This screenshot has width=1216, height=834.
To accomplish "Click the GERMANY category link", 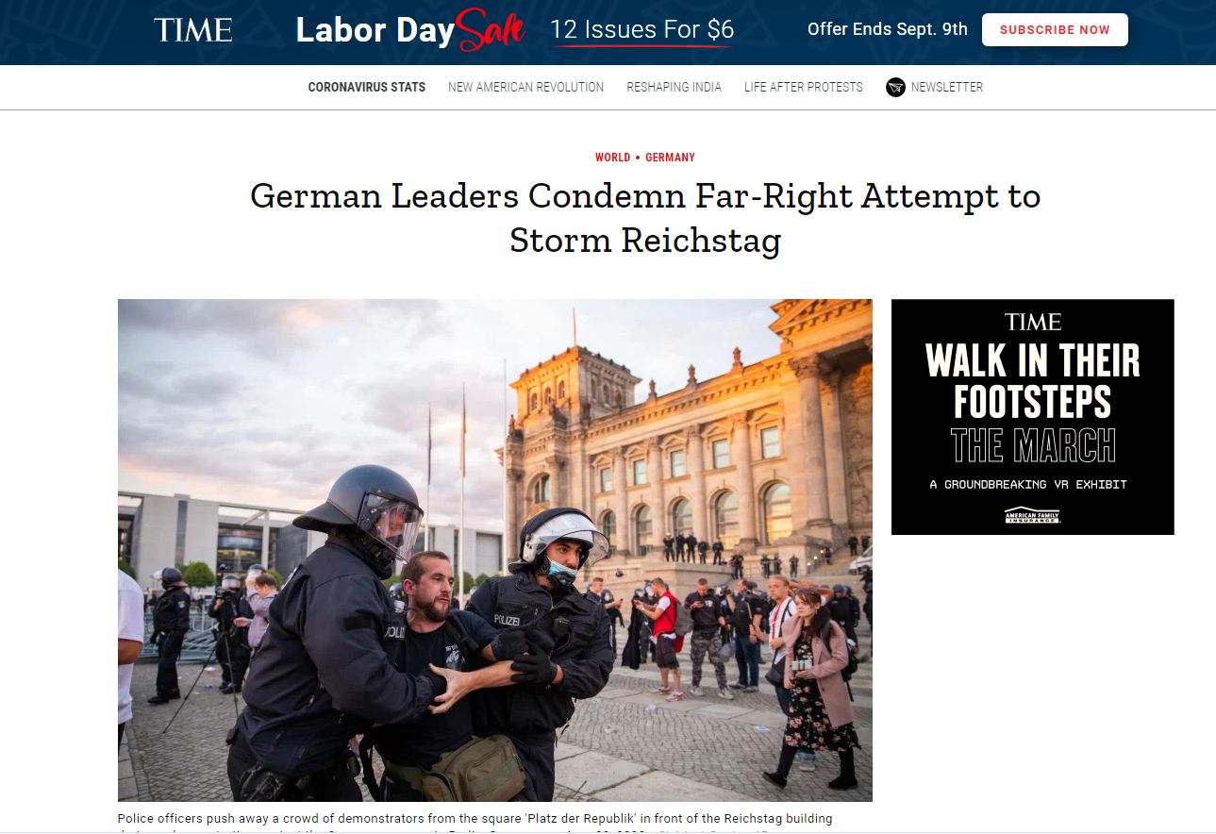I will point(670,158).
